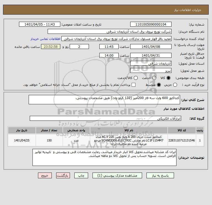This screenshot has width=212, height=205.
Task: Click the 'پاسخ به نیاز' button
Action: pyautogui.click(x=160, y=175)
